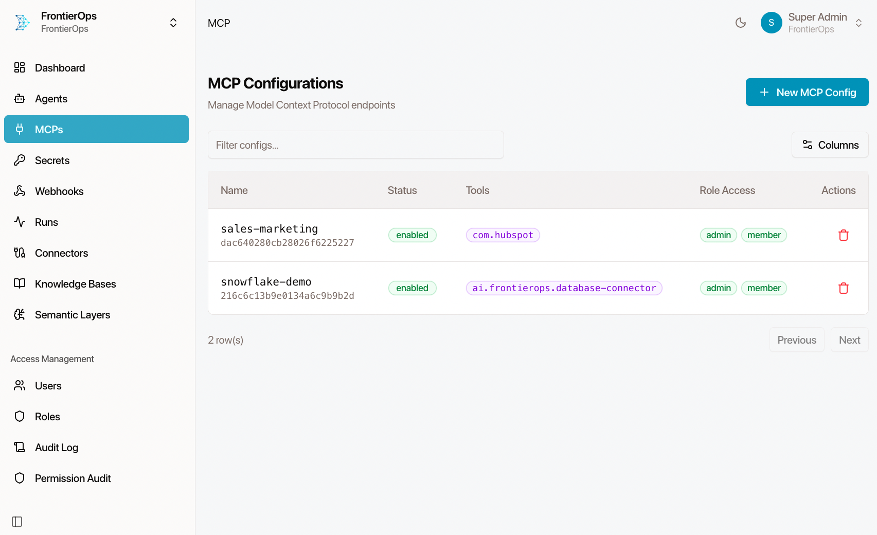Create a New MCP Config
Image resolution: width=877 pixels, height=535 pixels.
(x=807, y=92)
